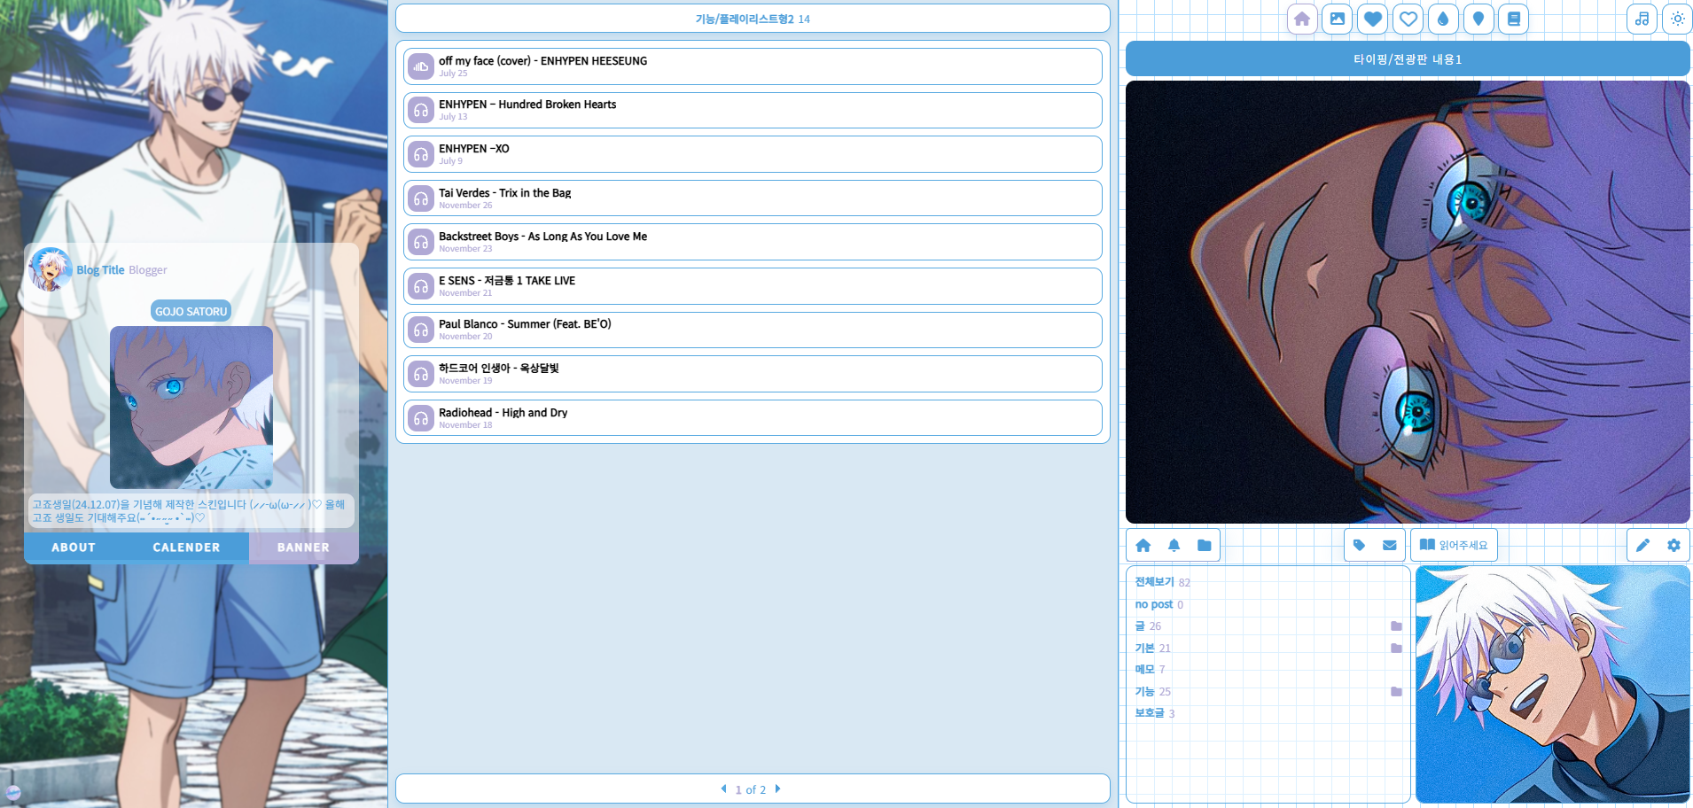This screenshot has width=1693, height=808.
Task: Click the GOJO SATORU label
Action: coord(191,311)
